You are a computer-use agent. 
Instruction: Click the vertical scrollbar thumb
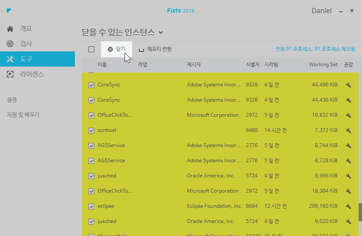click(x=360, y=212)
